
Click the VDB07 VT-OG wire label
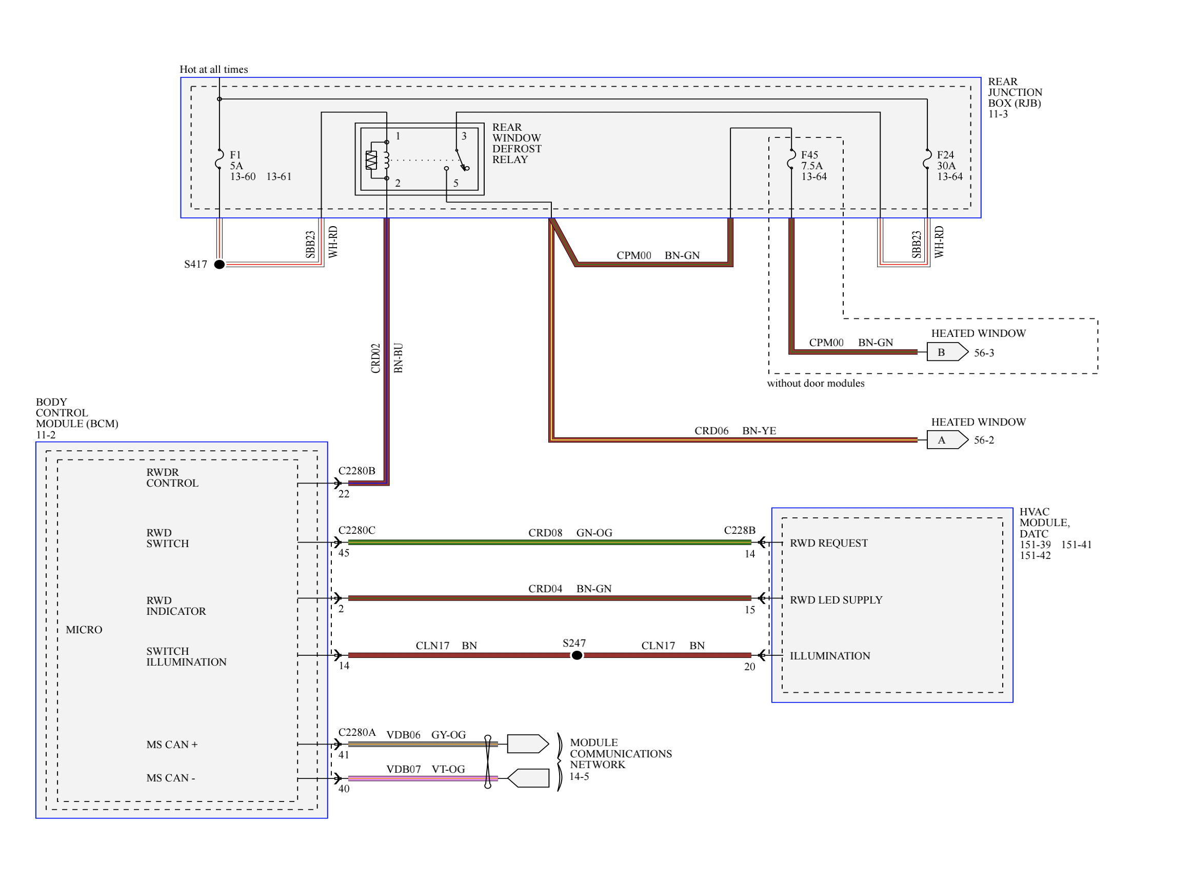click(x=426, y=769)
